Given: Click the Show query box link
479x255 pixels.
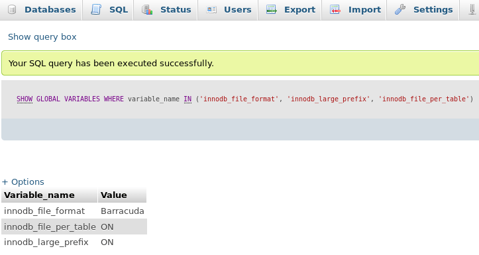Looking at the screenshot, I should pyautogui.click(x=42, y=37).
